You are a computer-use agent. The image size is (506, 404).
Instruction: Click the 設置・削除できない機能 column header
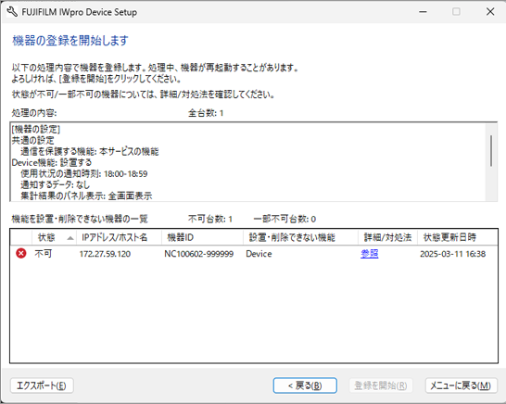300,237
